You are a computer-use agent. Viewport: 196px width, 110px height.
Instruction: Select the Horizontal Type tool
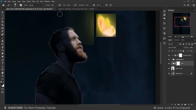2,63
